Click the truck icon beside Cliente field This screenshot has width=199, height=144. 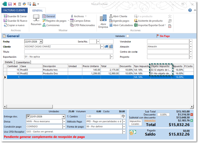click(106, 47)
